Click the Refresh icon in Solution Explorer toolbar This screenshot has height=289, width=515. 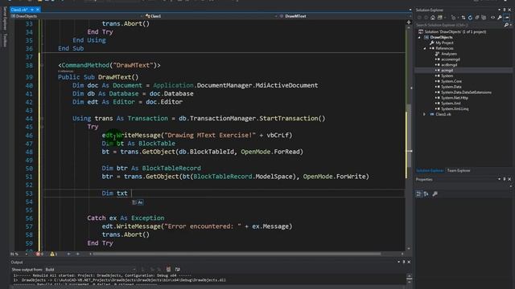pos(470,18)
